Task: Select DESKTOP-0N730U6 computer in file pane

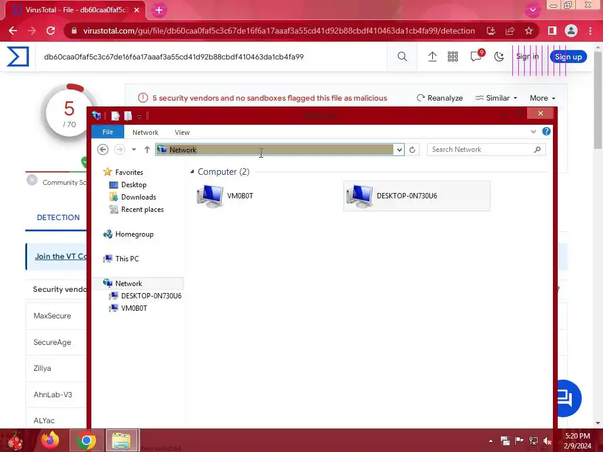Action: (x=416, y=196)
